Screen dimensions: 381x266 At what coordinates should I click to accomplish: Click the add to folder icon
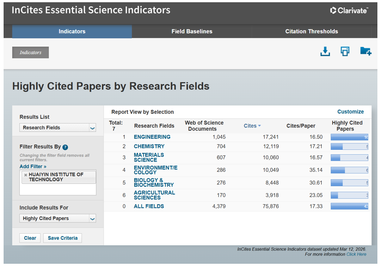tap(365, 51)
